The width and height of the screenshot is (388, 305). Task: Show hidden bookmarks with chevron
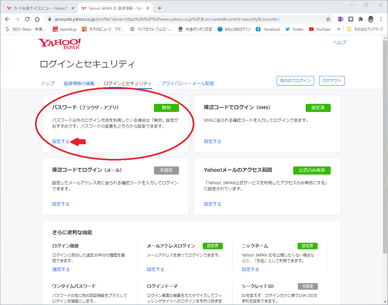[339, 29]
